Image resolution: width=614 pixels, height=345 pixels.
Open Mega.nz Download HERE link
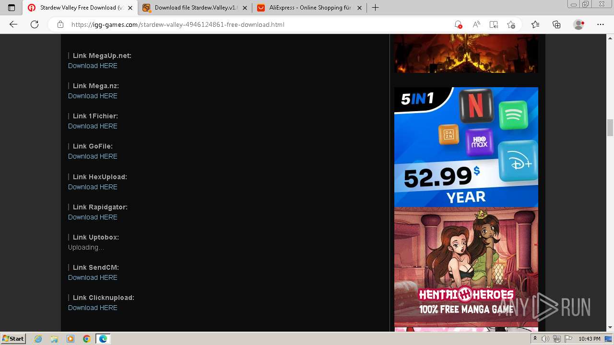[x=93, y=96]
